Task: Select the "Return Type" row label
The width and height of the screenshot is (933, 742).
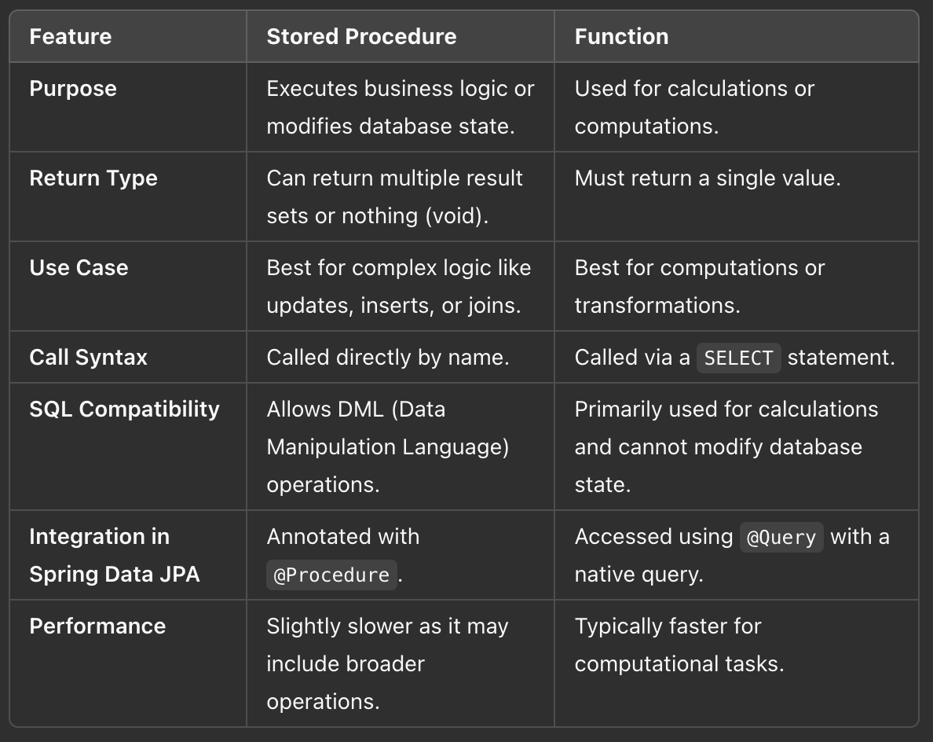Action: (93, 178)
